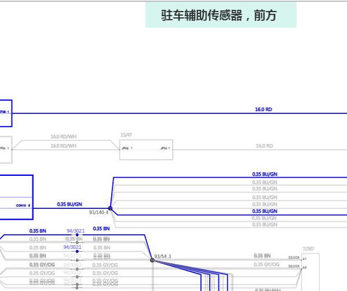This screenshot has height=291, width=347.
Task: Click the lower 16.0 RD/WH wire label
Action: tap(64, 146)
